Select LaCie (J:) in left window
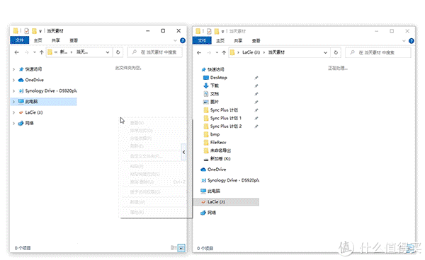This screenshot has width=425, height=260. (x=30, y=112)
